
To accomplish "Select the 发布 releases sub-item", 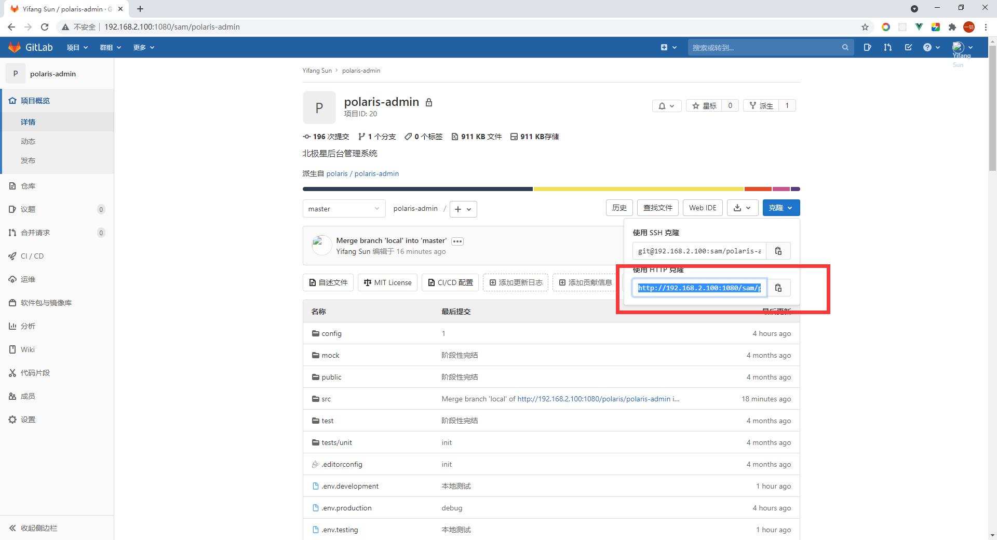I will click(57, 160).
